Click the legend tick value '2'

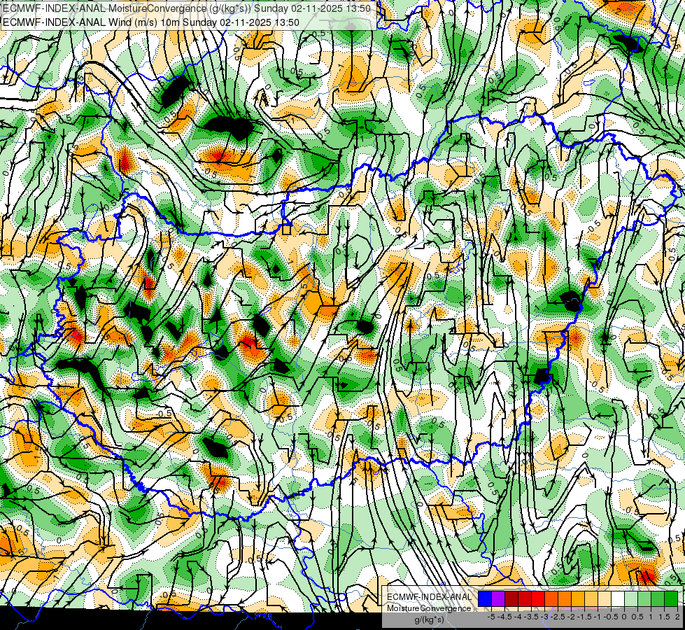point(677,617)
